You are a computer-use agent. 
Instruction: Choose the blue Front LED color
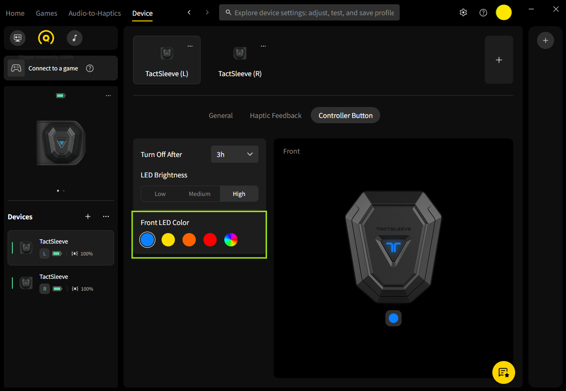point(147,240)
